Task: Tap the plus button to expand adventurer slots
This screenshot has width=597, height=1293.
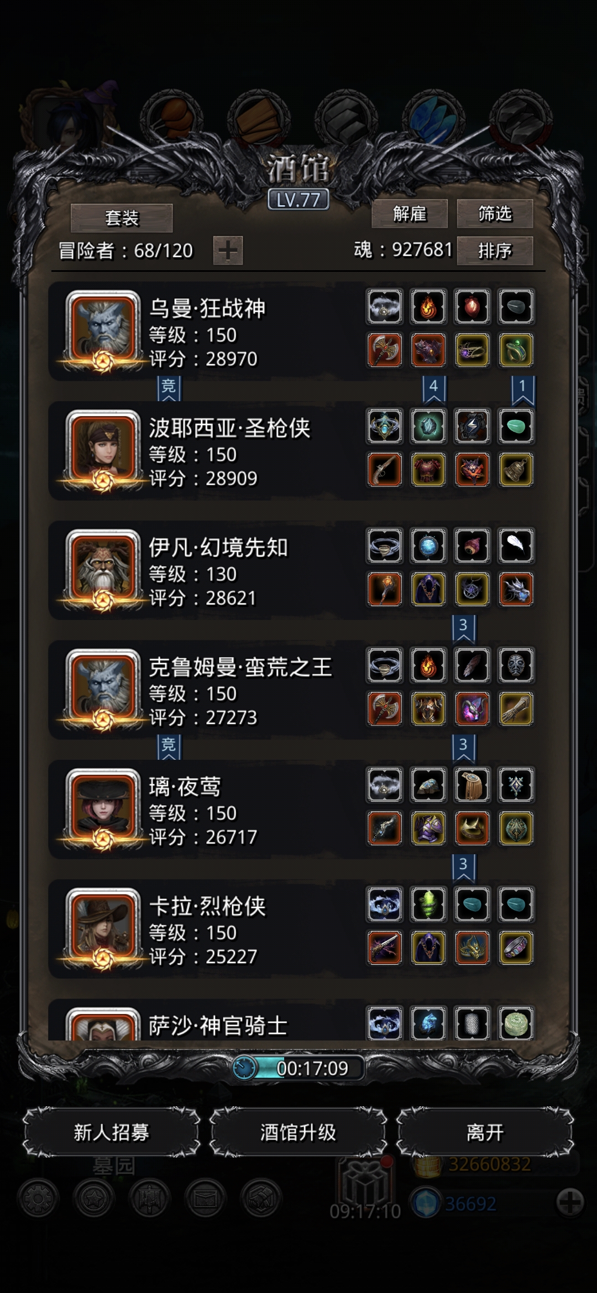Action: 228,251
